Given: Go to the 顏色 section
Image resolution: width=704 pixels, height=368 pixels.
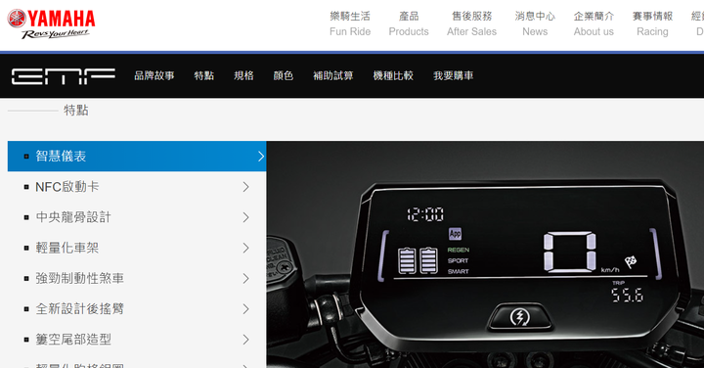Looking at the screenshot, I should tap(284, 75).
